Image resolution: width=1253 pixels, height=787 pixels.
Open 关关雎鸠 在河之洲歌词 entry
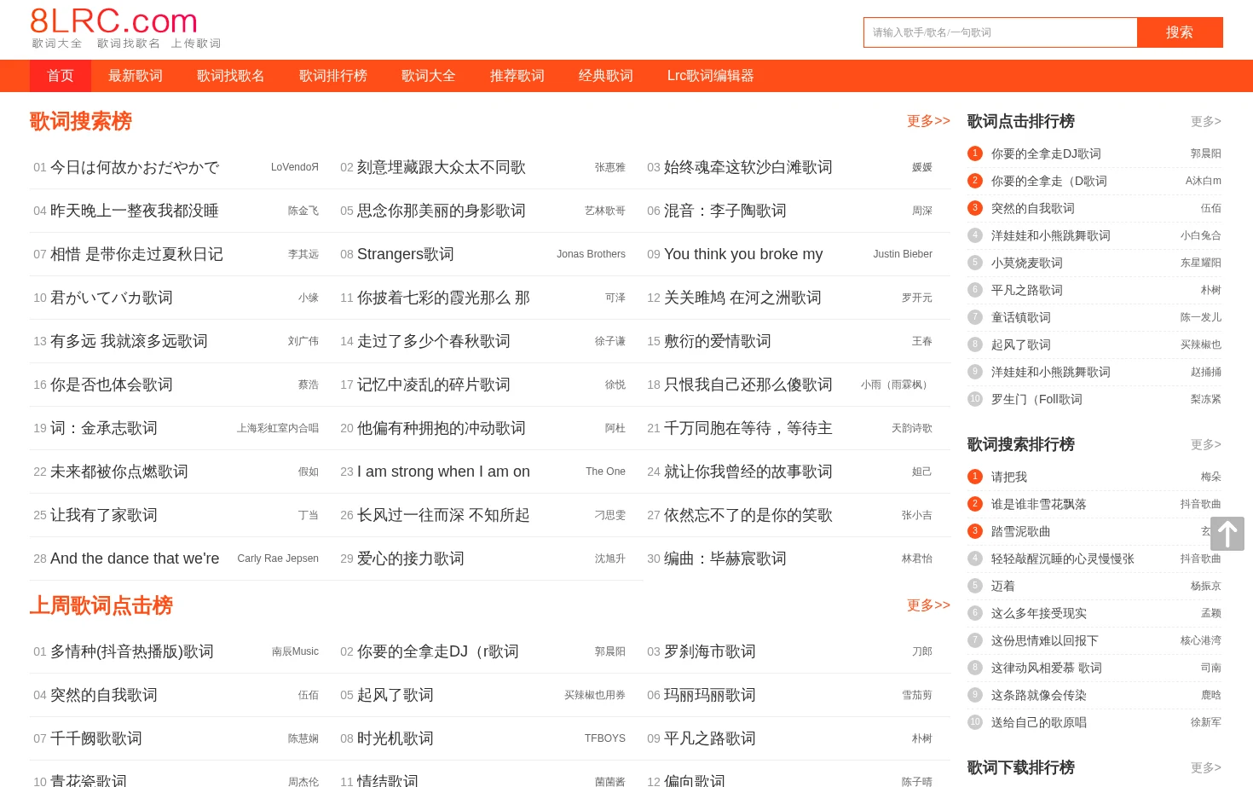pos(742,298)
